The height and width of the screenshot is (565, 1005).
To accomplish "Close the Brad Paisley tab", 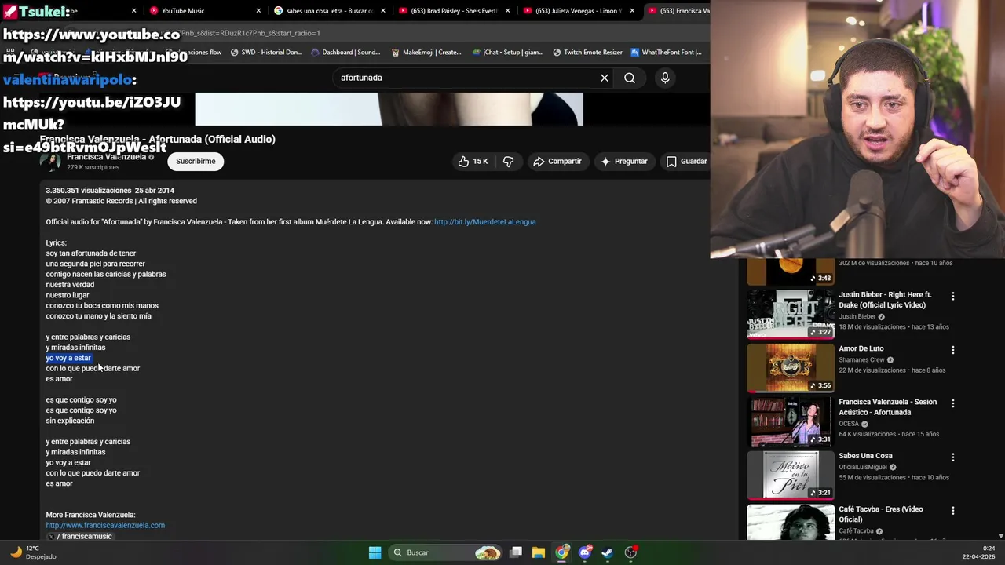I will click(508, 11).
